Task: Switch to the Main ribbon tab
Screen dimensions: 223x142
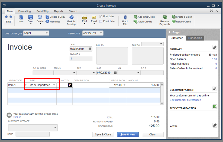Action: [x=10, y=11]
